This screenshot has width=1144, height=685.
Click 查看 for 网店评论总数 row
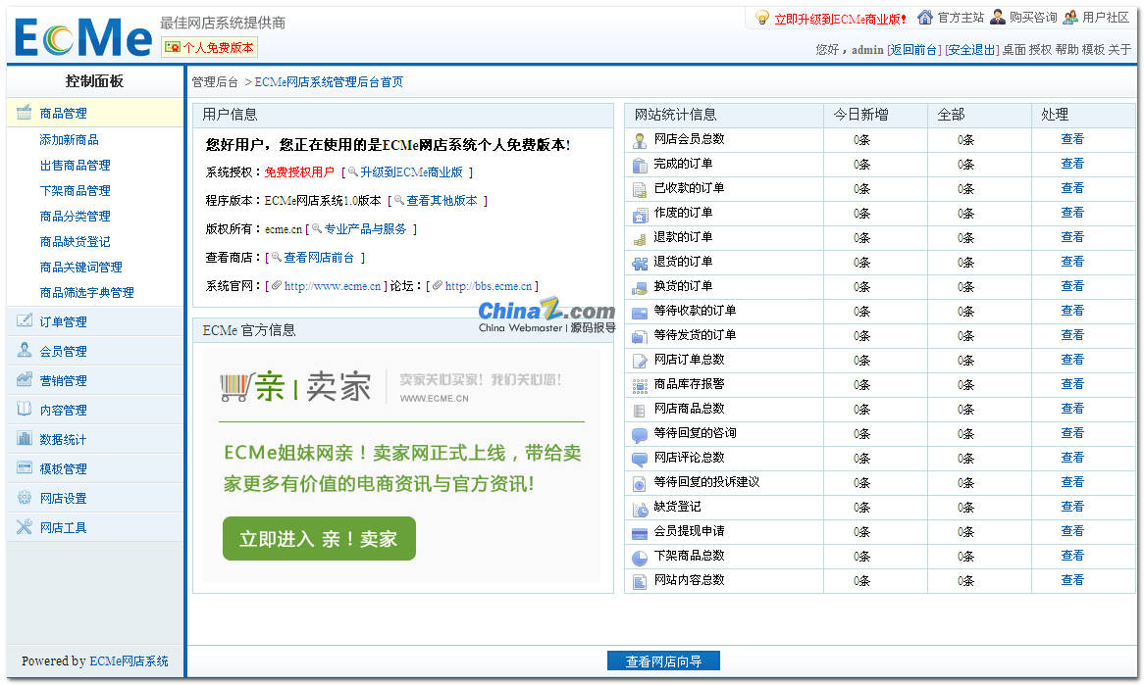point(1072,457)
